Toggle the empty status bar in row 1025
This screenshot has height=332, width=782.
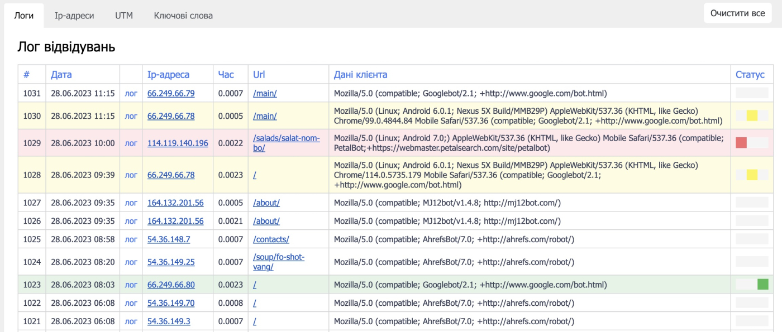click(752, 239)
